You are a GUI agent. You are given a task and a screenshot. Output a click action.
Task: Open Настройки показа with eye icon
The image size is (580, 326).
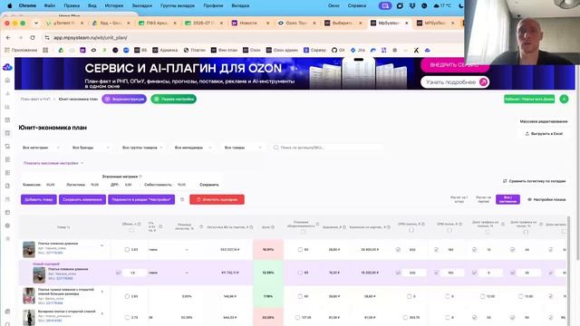pyautogui.click(x=546, y=199)
